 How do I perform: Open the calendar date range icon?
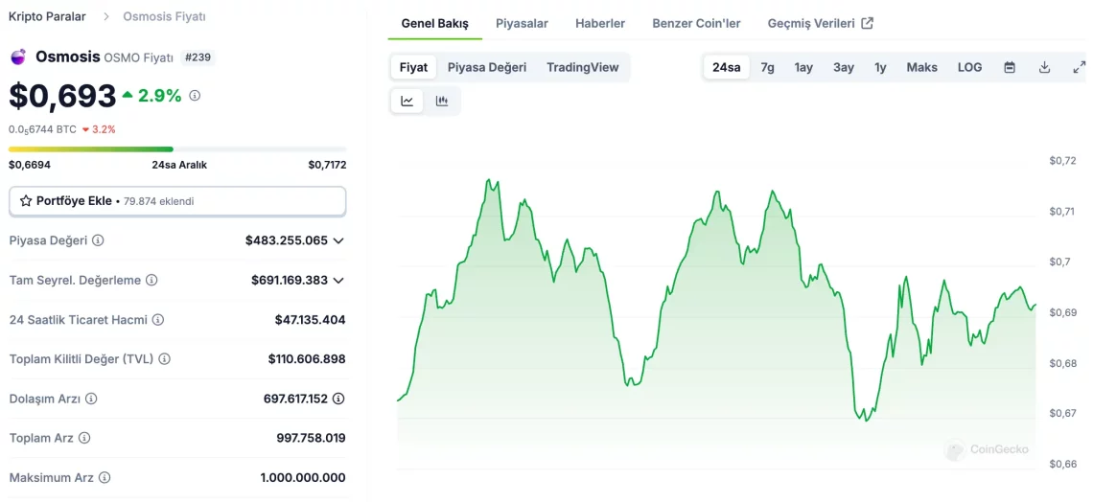1010,67
